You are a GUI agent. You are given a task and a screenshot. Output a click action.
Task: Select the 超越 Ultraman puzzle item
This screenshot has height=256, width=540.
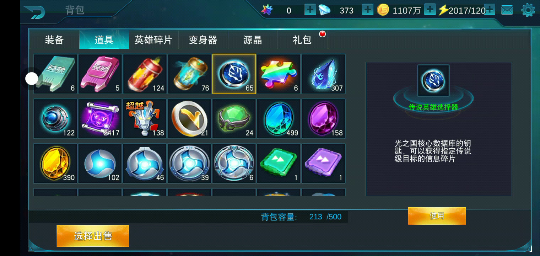click(x=145, y=119)
